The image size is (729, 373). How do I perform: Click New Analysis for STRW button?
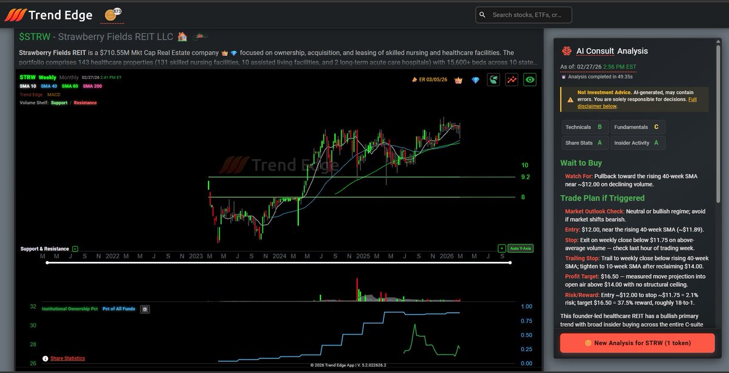tap(637, 343)
